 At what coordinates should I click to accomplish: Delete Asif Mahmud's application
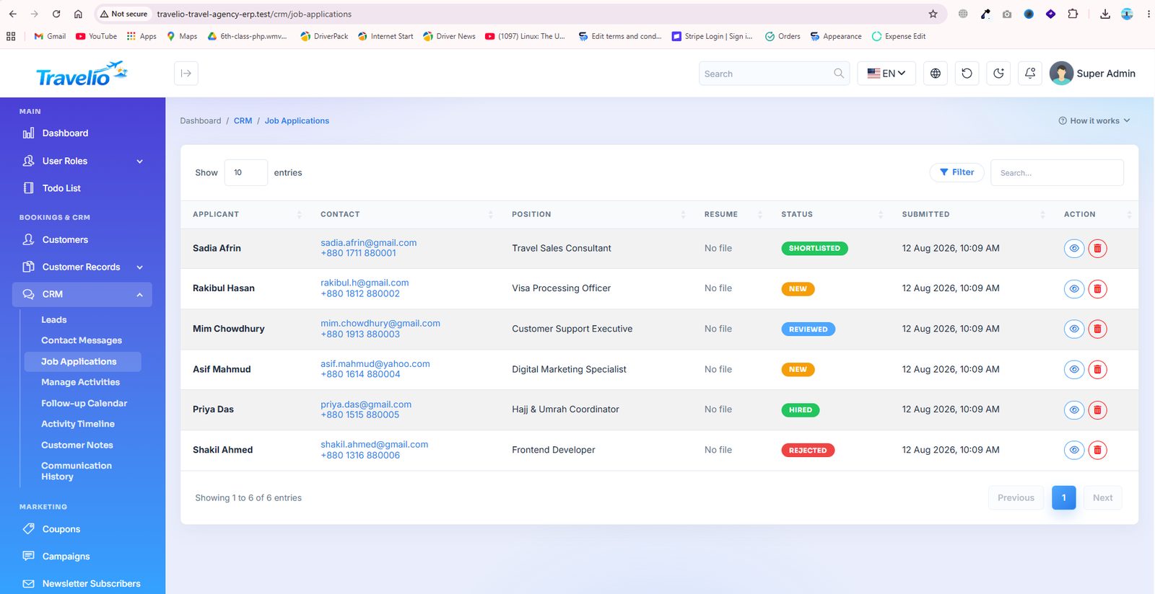(x=1097, y=369)
